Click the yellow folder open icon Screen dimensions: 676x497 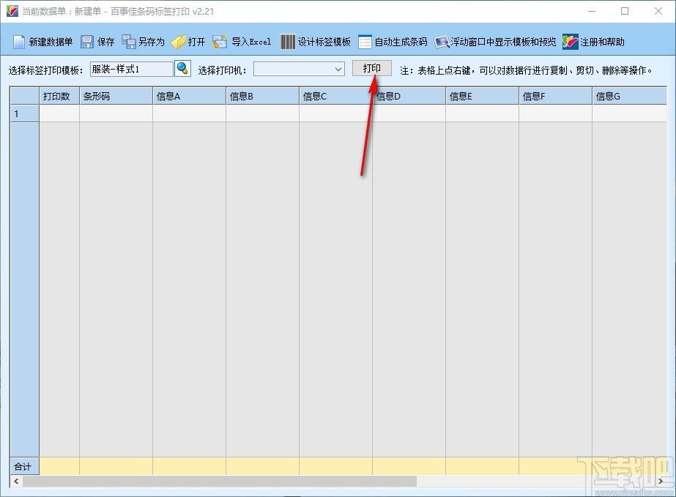(178, 42)
